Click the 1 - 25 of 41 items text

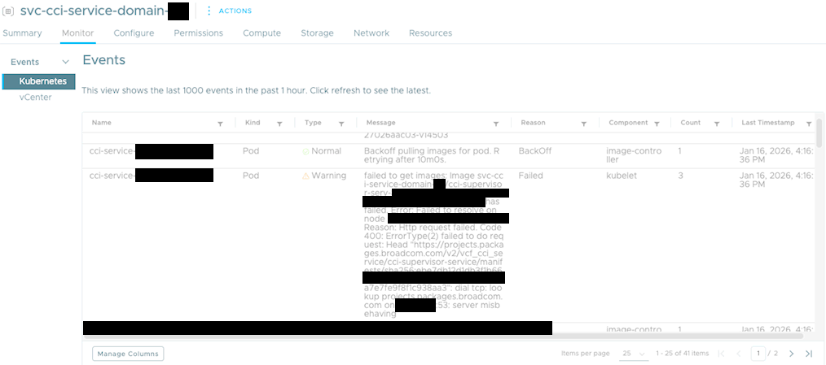tap(682, 354)
